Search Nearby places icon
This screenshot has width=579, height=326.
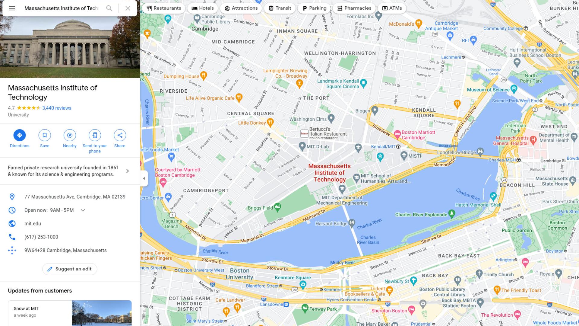point(70,135)
